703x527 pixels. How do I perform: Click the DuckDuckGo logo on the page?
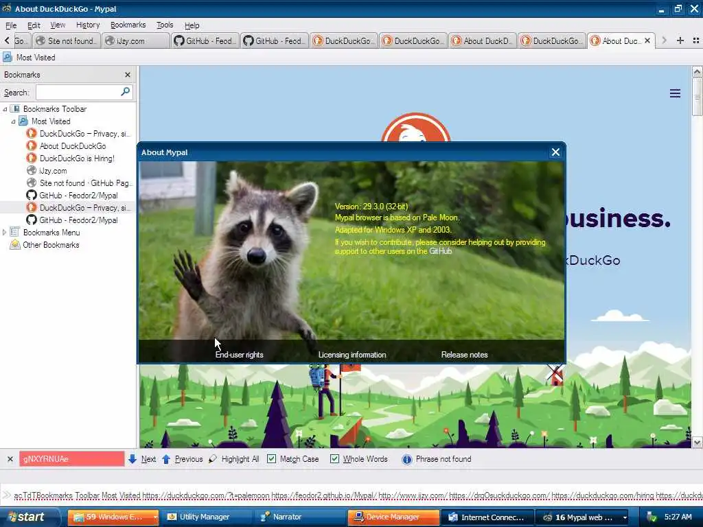click(416, 128)
